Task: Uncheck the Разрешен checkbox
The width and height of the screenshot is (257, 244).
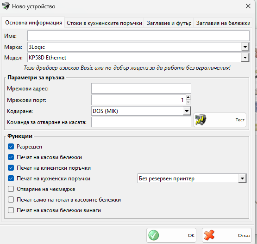Action: pyautogui.click(x=11, y=147)
